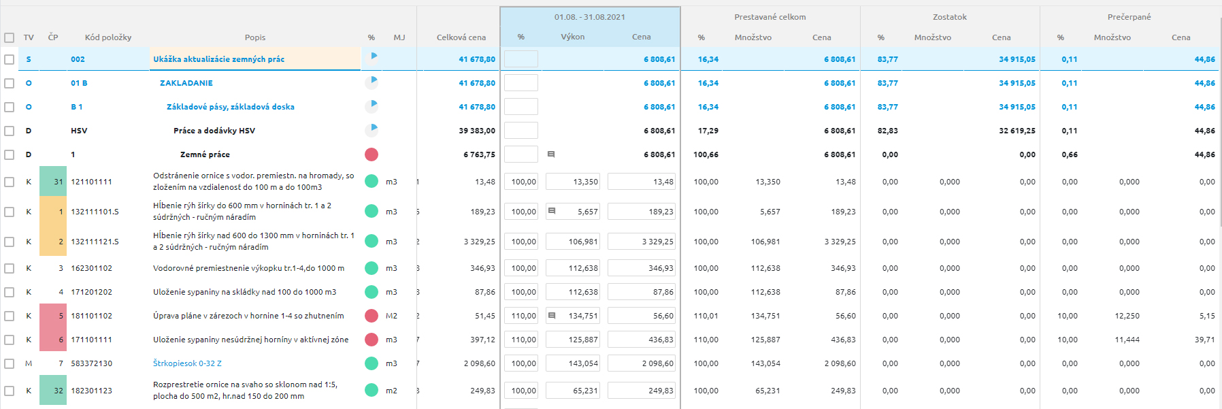Select the Zemné práce section row
The width and height of the screenshot is (1222, 409).
205,154
